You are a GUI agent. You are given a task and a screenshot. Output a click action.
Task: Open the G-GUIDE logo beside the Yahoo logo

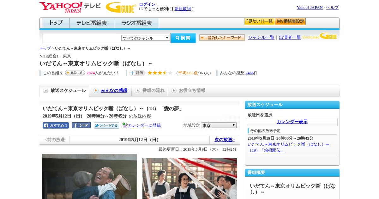[x=121, y=7]
